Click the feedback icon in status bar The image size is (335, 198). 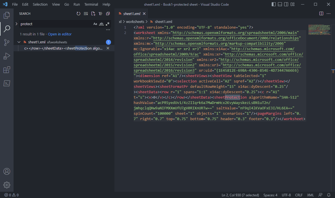click(x=320, y=195)
